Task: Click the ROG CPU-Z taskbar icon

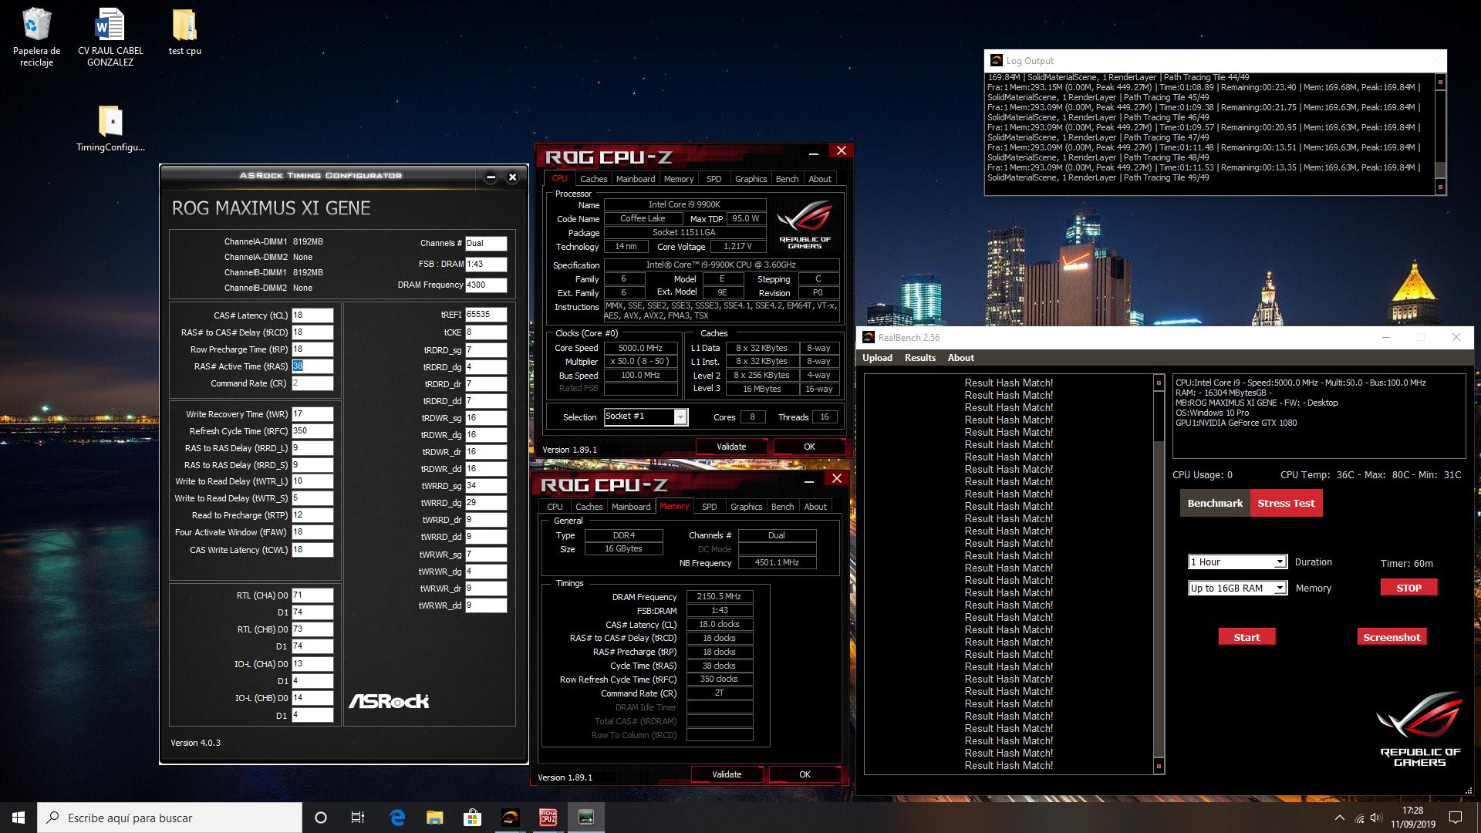Action: click(548, 818)
